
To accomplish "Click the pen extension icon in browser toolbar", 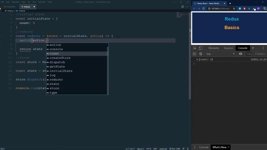I will click(254, 9).
